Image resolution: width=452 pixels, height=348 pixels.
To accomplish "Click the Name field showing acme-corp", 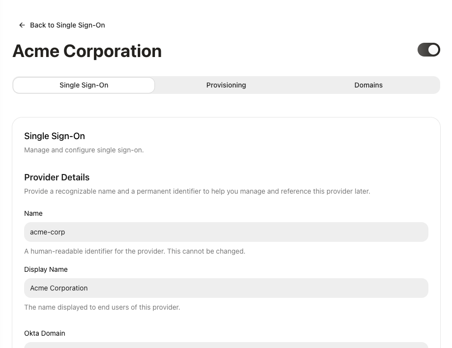I will (x=226, y=232).
